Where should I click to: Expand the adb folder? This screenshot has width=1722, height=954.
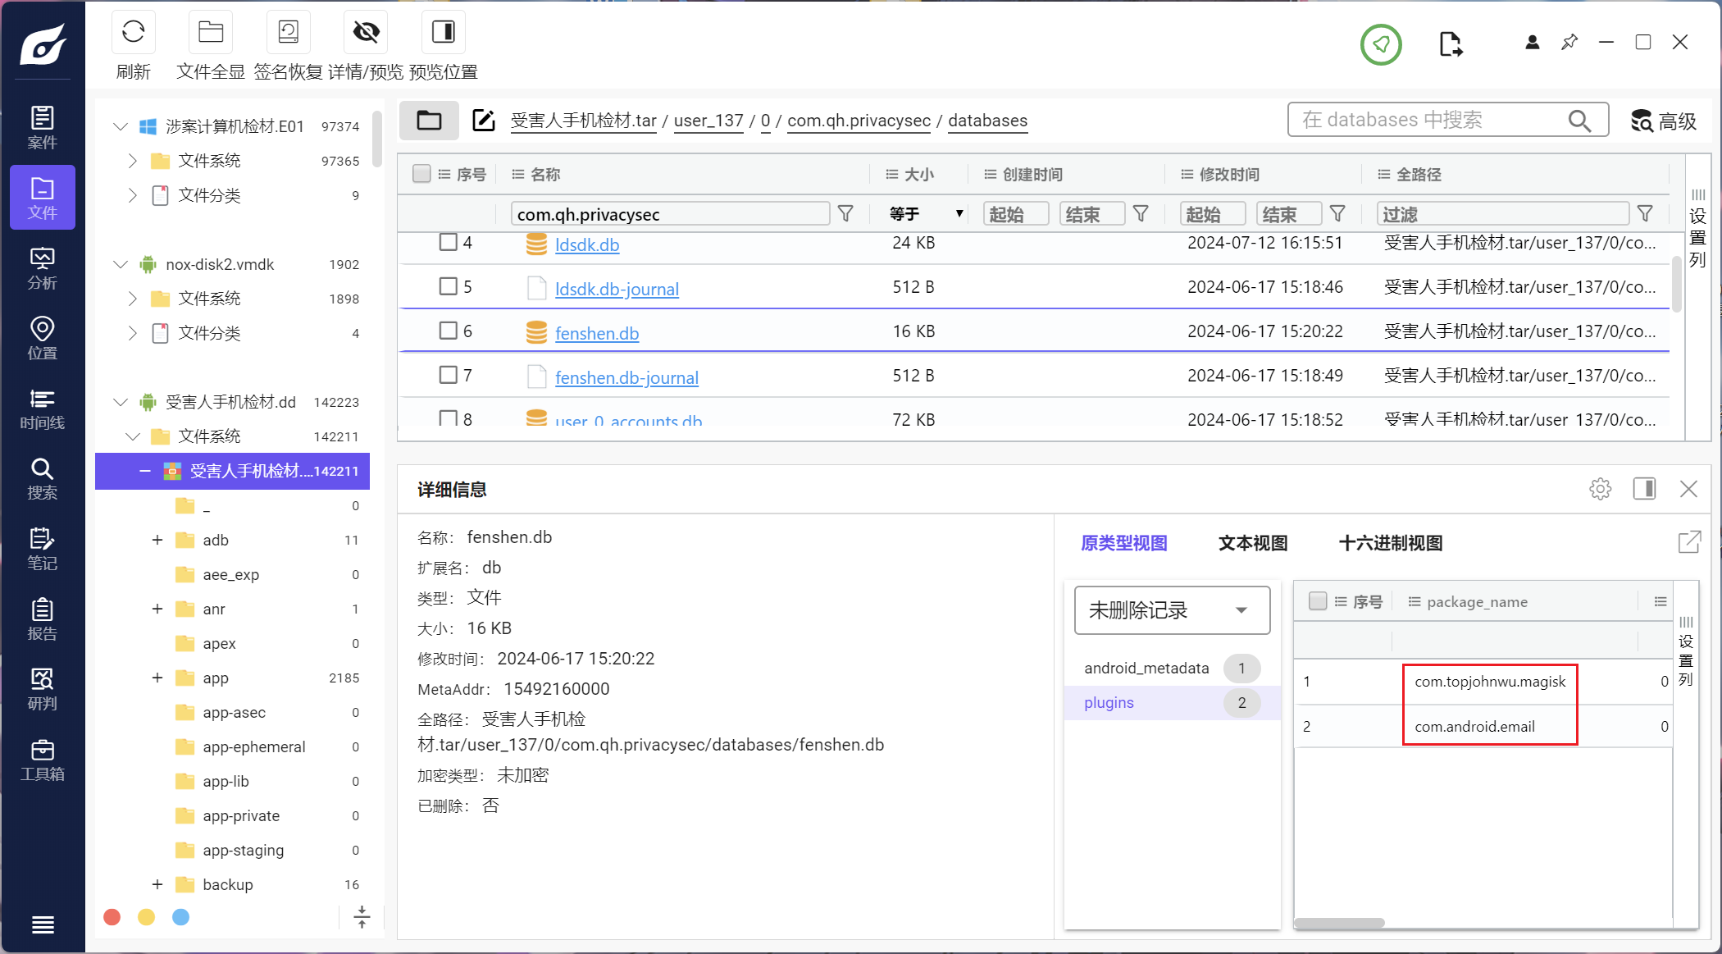157,540
